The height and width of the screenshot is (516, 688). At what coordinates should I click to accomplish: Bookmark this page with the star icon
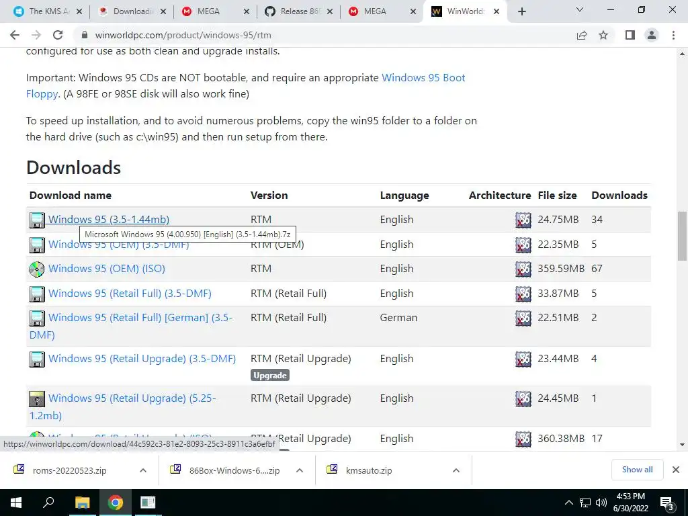pos(603,35)
